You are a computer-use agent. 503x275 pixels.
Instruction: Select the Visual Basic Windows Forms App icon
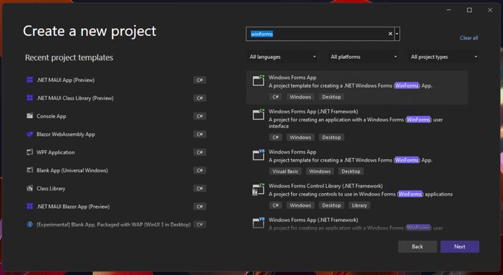click(258, 156)
